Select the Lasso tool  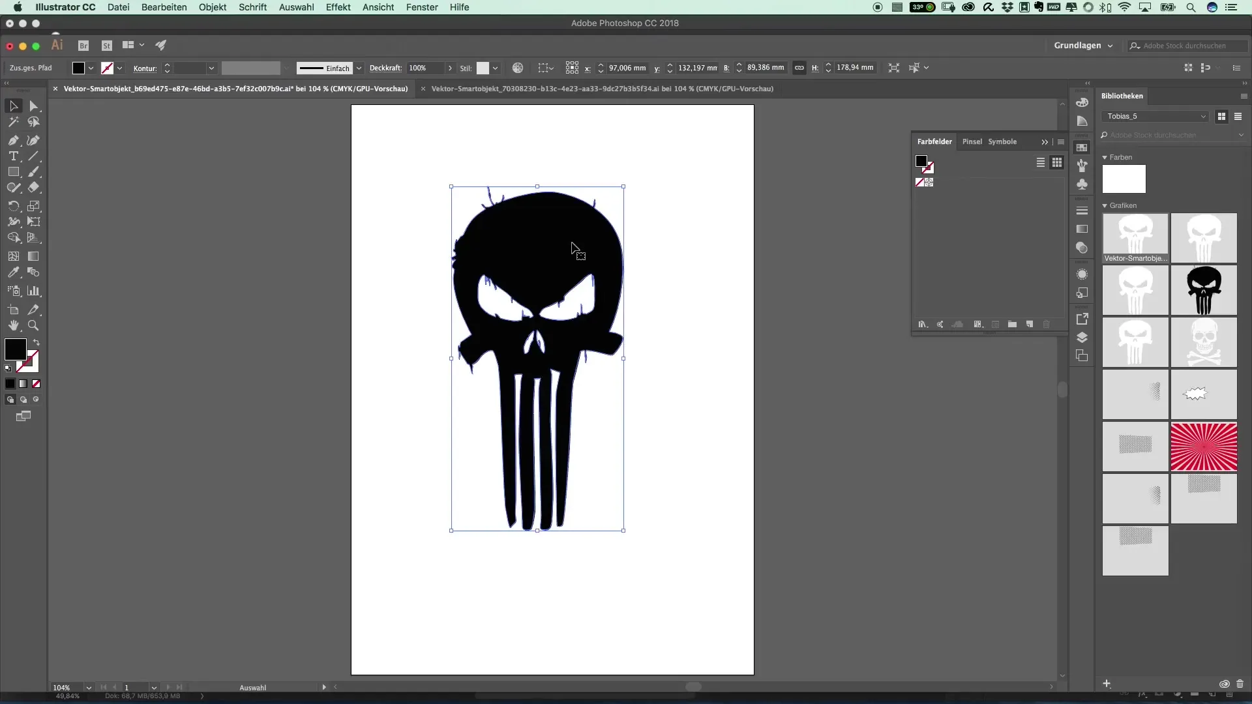(x=34, y=122)
